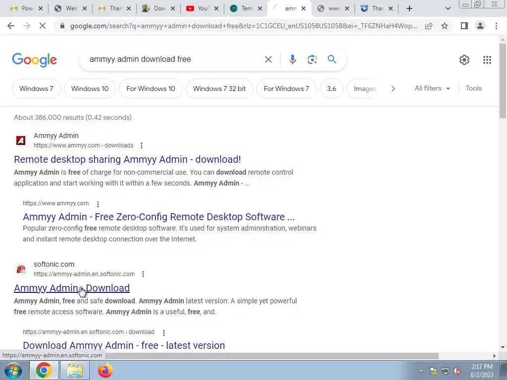Open the Tools options
Viewport: 507px width, 380px height.
pos(473,88)
